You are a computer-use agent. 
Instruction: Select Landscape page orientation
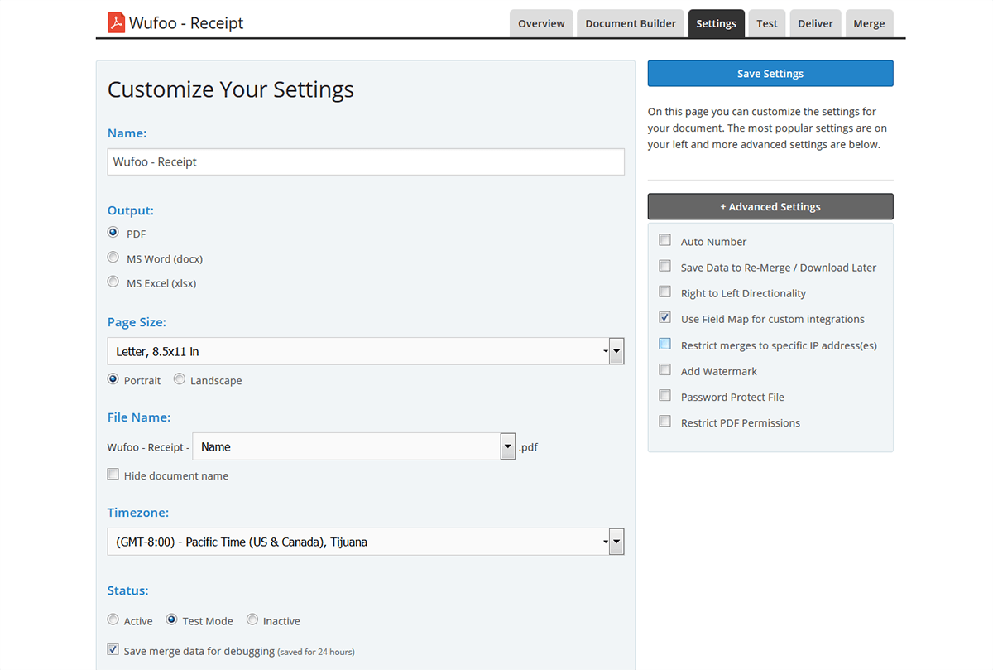180,379
